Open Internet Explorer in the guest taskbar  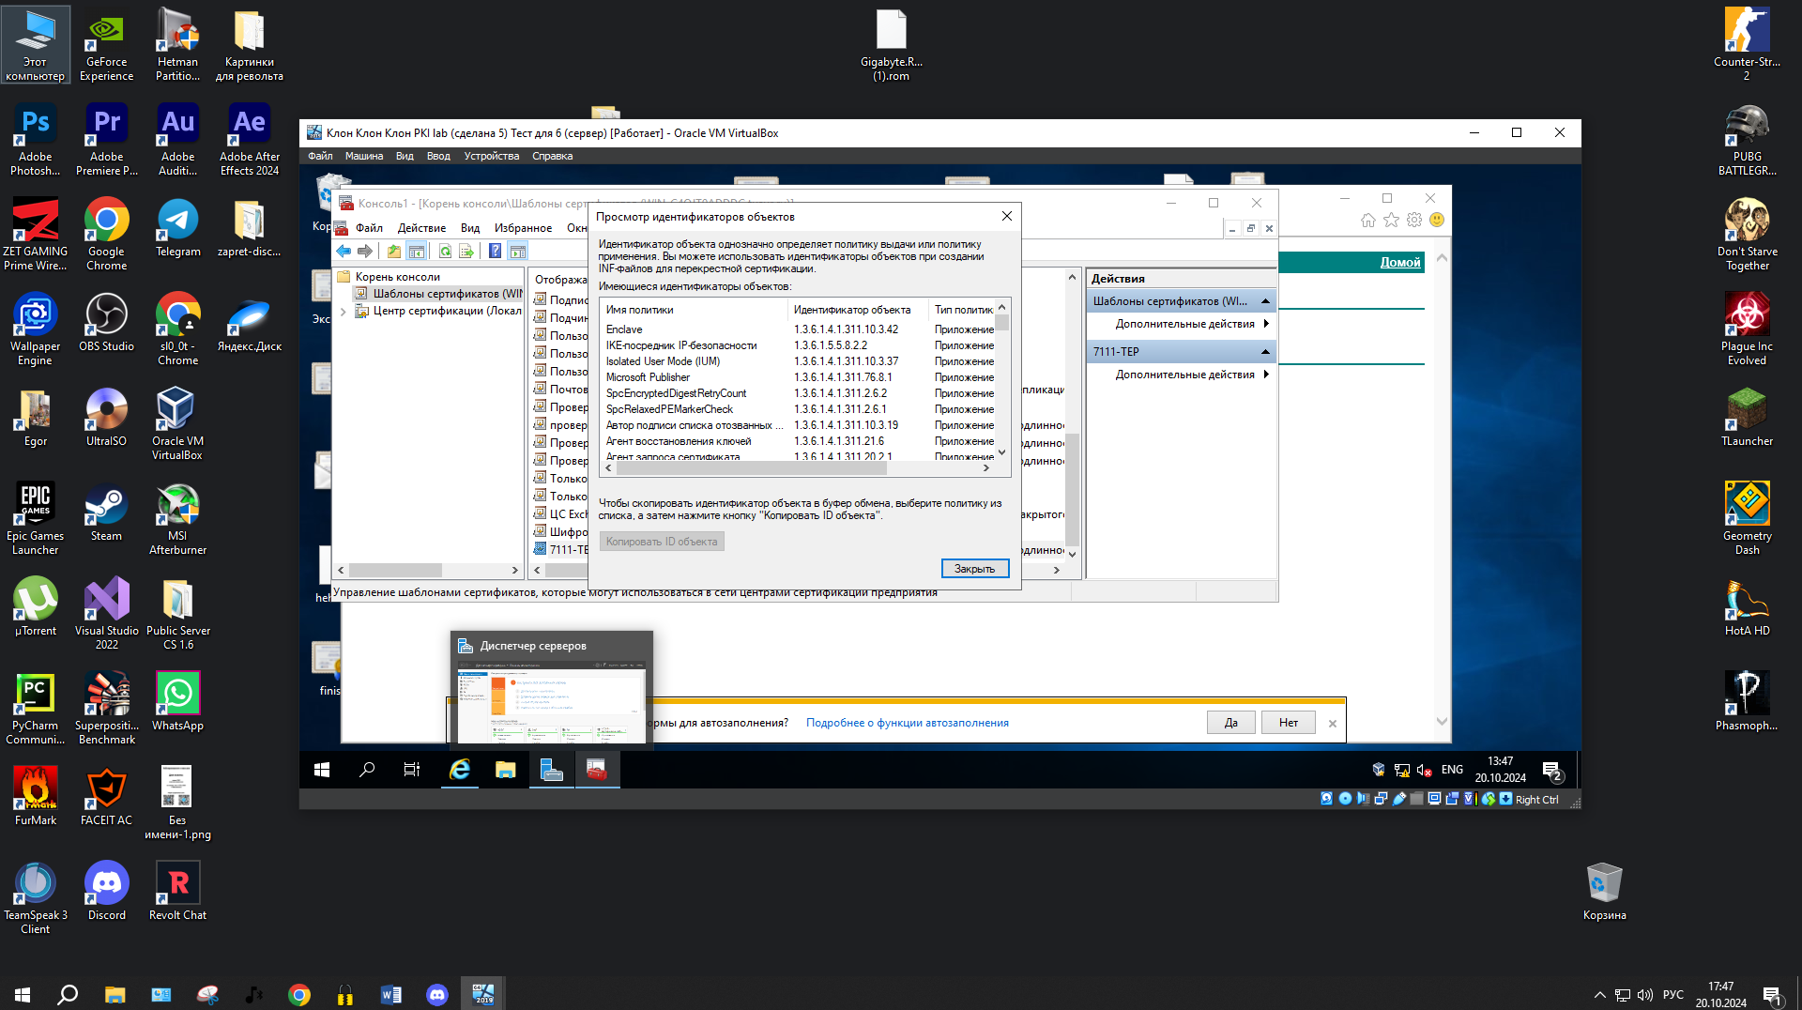coord(460,770)
